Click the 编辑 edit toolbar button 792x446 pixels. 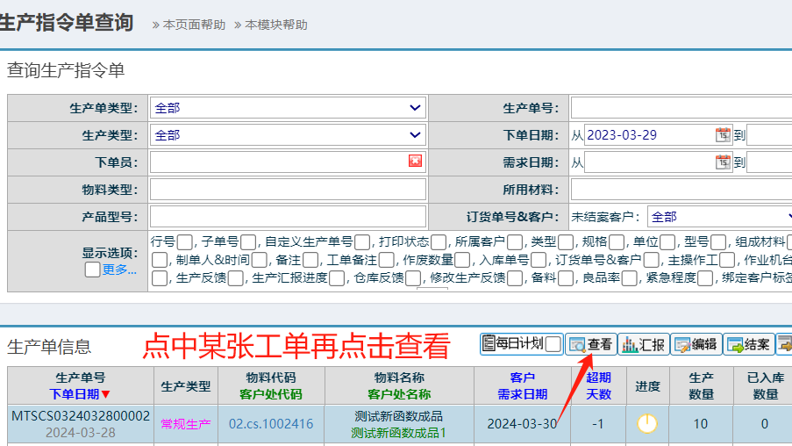pos(696,344)
